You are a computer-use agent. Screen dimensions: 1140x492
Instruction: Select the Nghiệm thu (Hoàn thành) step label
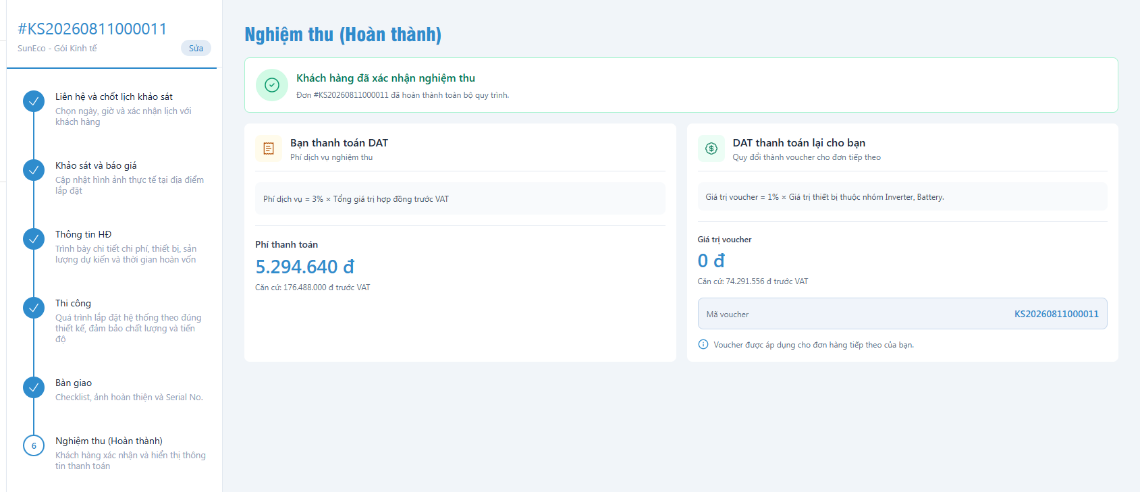(x=109, y=441)
